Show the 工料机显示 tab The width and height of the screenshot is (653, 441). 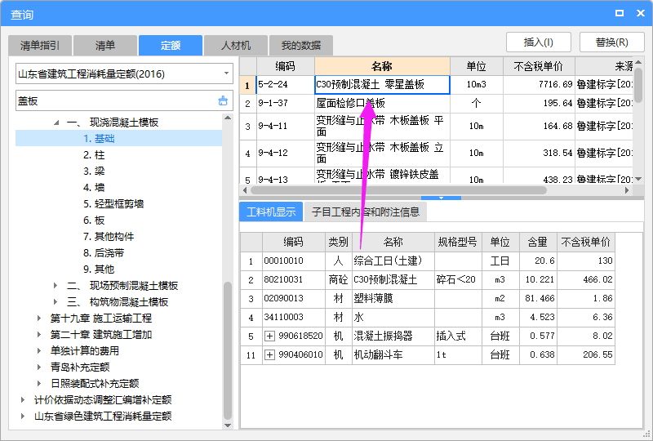pos(271,212)
